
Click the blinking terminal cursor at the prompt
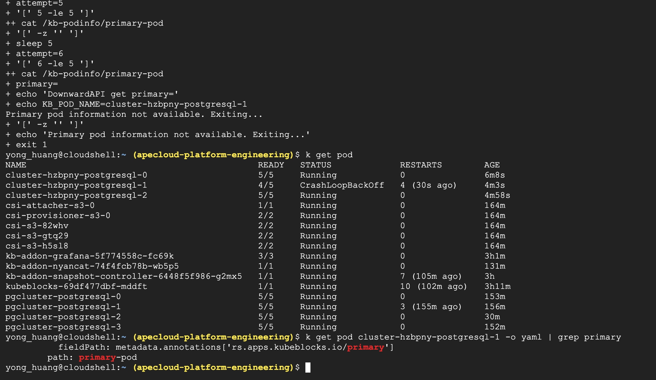[x=308, y=368]
